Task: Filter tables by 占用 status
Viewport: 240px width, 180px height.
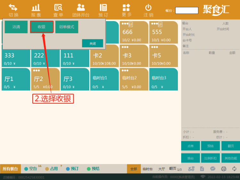Action: coord(52,169)
